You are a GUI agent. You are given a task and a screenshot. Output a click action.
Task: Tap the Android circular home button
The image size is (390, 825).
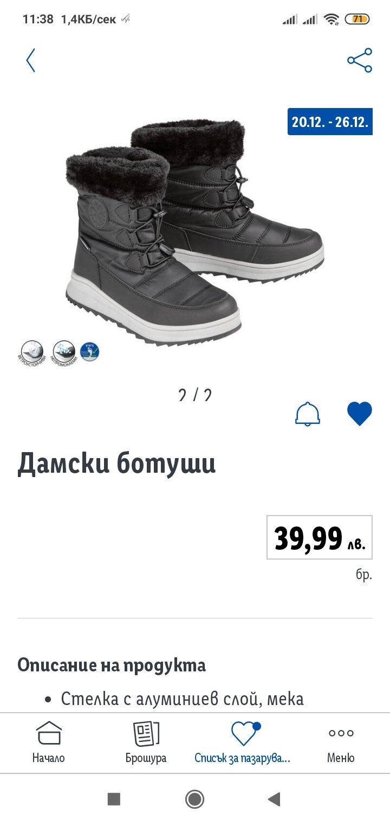tap(194, 799)
